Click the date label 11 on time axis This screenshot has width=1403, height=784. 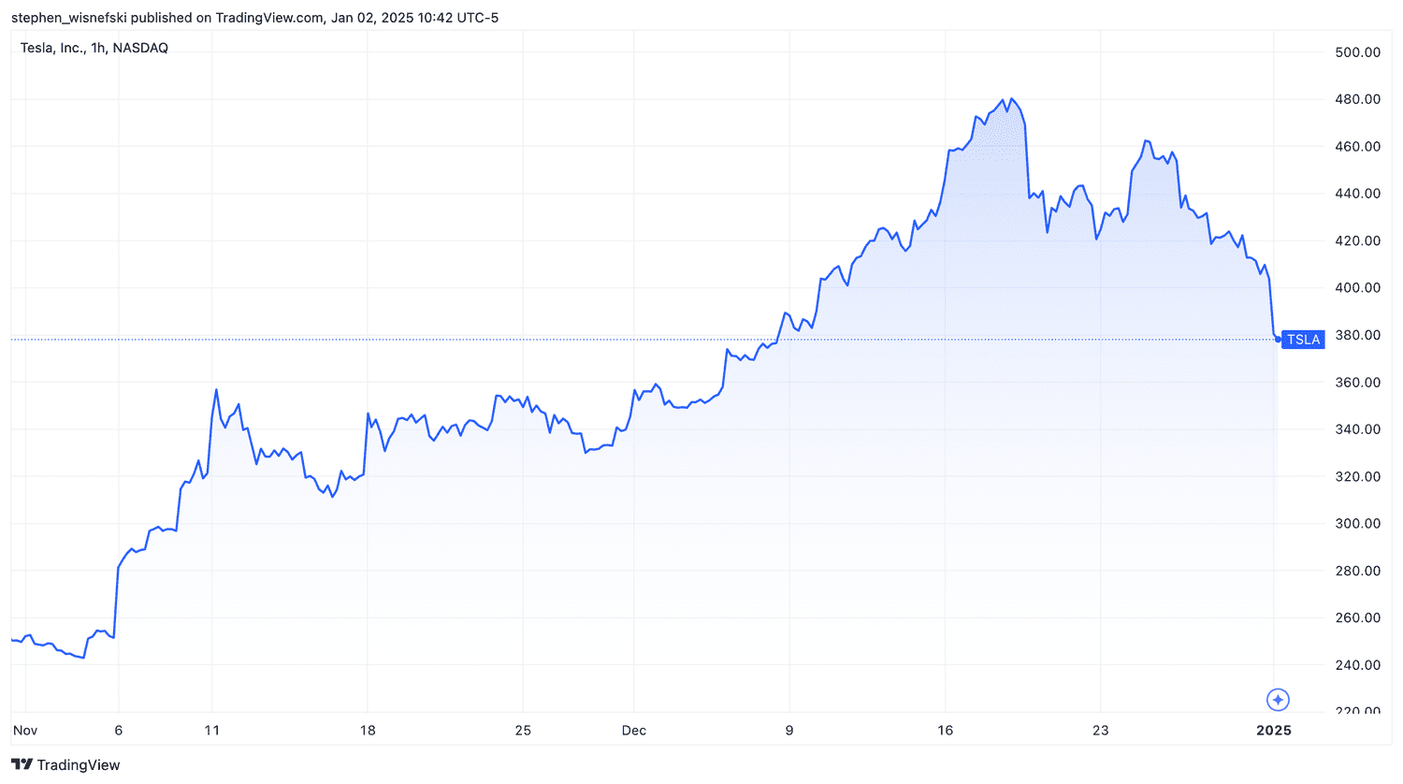click(x=212, y=731)
